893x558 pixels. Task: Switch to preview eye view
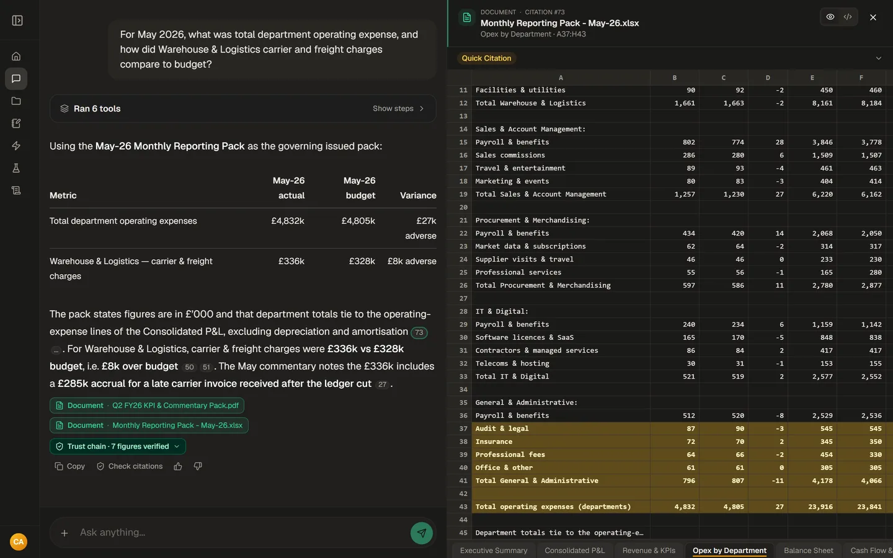[x=830, y=17]
